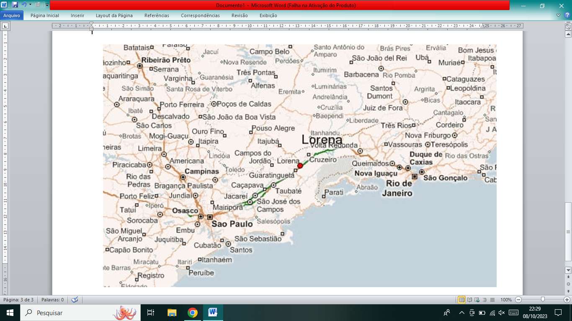This screenshot has height=321, width=572.
Task: Switch to the Página Inicial tab
Action: pos(45,15)
